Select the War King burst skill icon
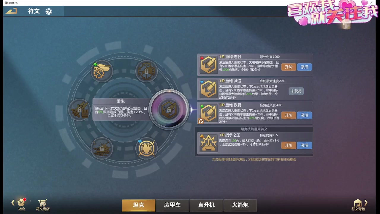 (146, 148)
